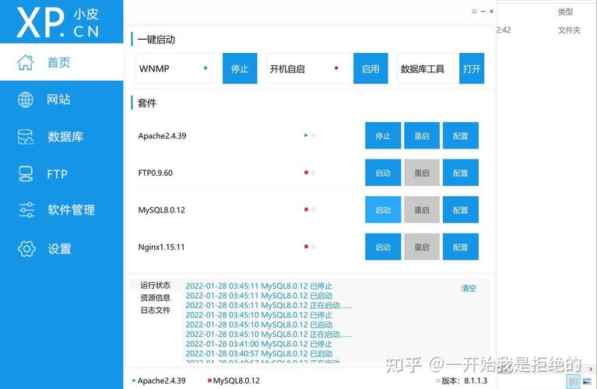Click Nginx1.15.11 stopped status indicator
Screen dimensions: 597x389
coord(306,247)
